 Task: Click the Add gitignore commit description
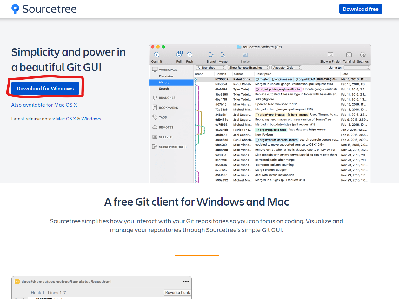coord(264,99)
